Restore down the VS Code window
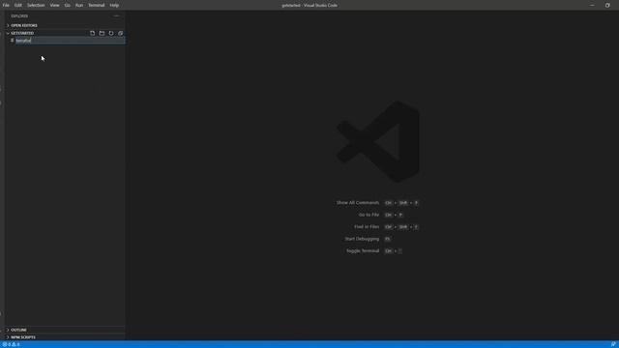Image resolution: width=619 pixels, height=348 pixels. 607,5
